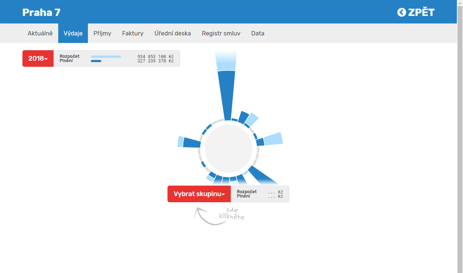Click the vertical page scrollbar
The height and width of the screenshot is (273, 463).
[460, 108]
